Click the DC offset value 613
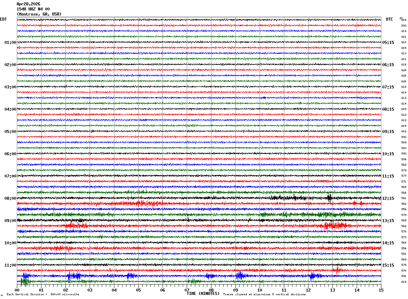408x299 pixels. tap(404, 54)
